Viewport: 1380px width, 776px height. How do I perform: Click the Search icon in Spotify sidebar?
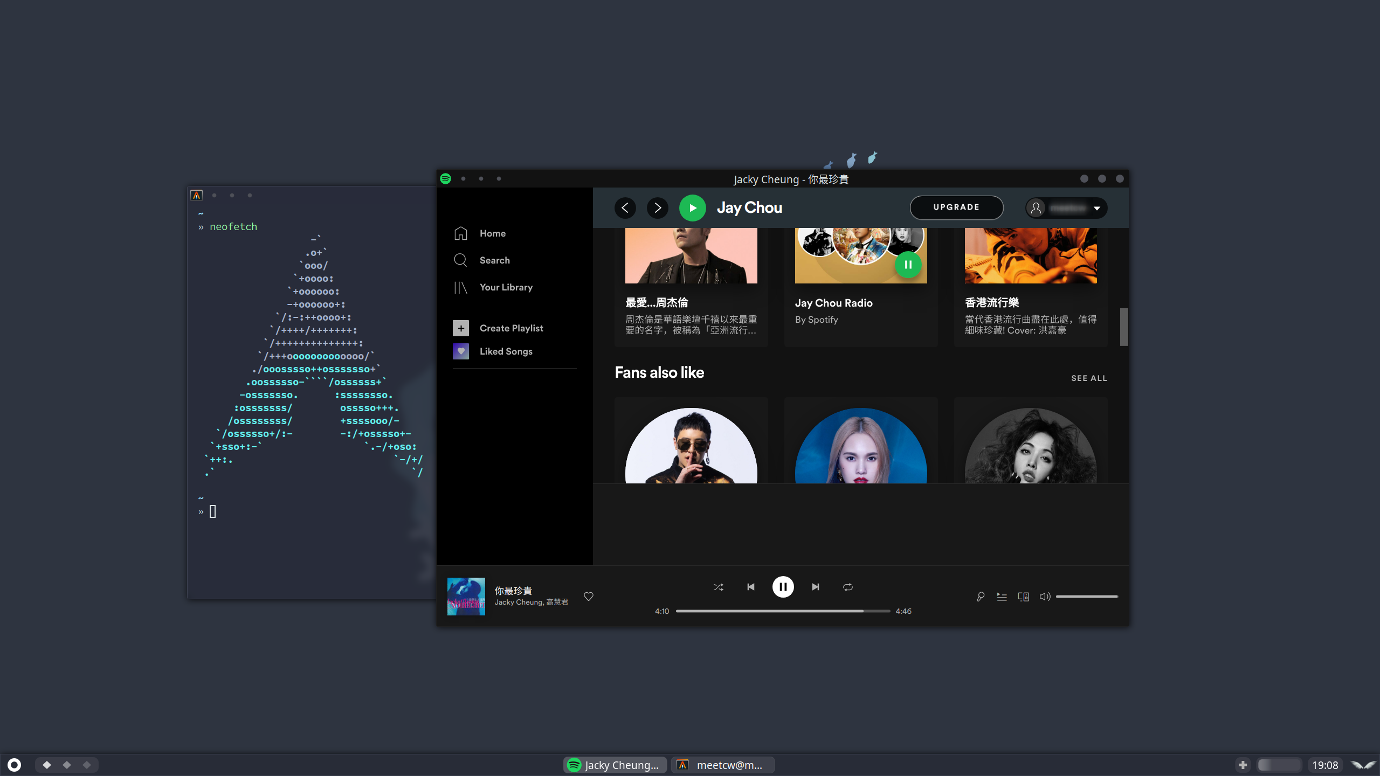[x=460, y=260]
